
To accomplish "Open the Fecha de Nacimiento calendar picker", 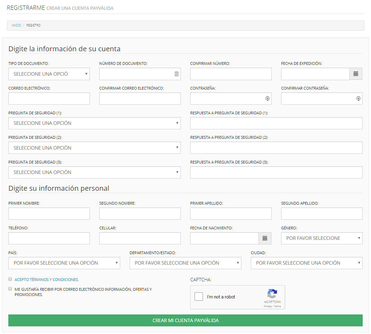I will [x=265, y=238].
